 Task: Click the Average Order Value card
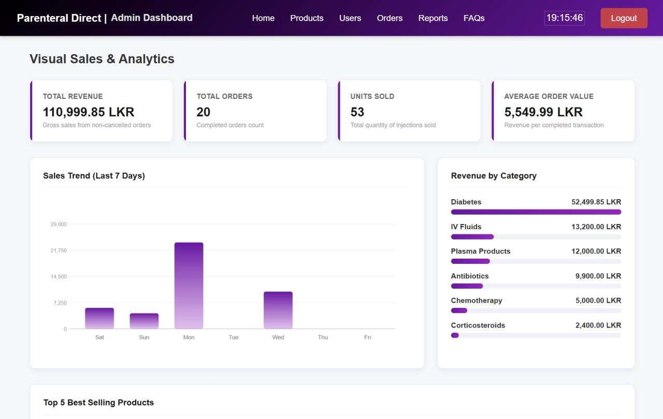(x=563, y=111)
